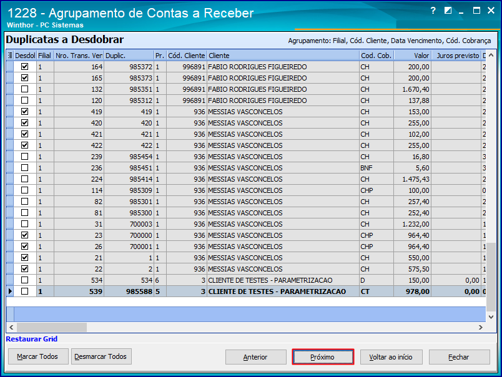Screen dimensions: 502x377
Task: Select CLIENTE DE TESTES cell in row 534
Action: (283, 280)
